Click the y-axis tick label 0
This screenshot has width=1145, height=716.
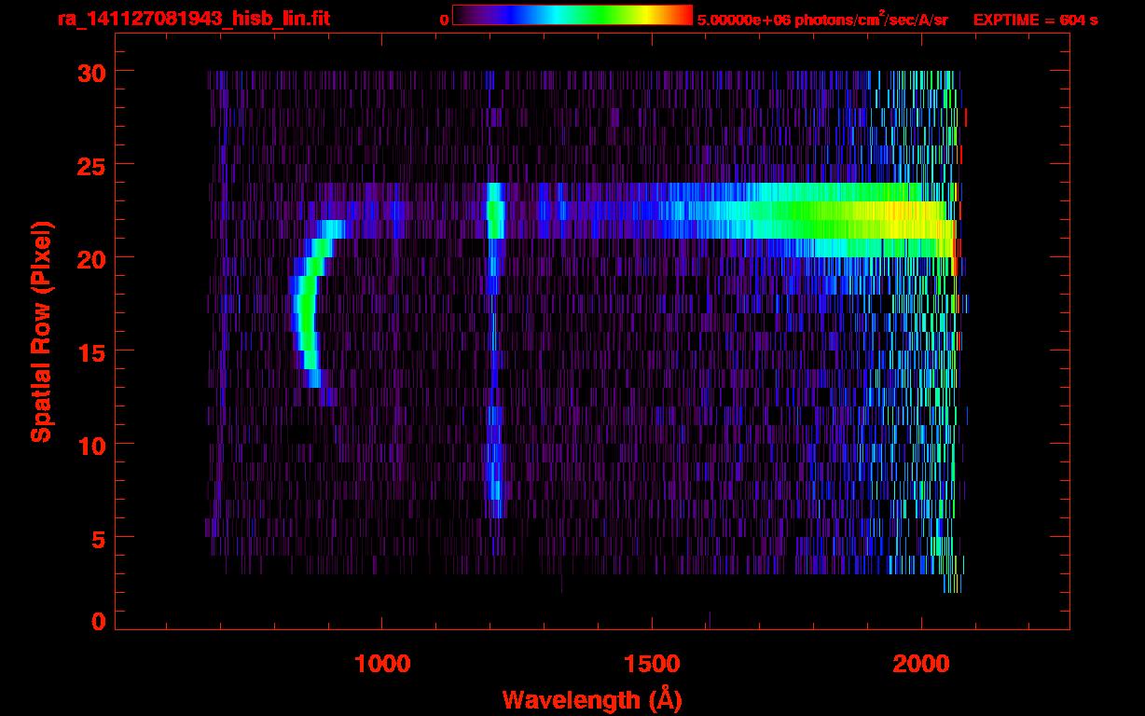[x=97, y=621]
